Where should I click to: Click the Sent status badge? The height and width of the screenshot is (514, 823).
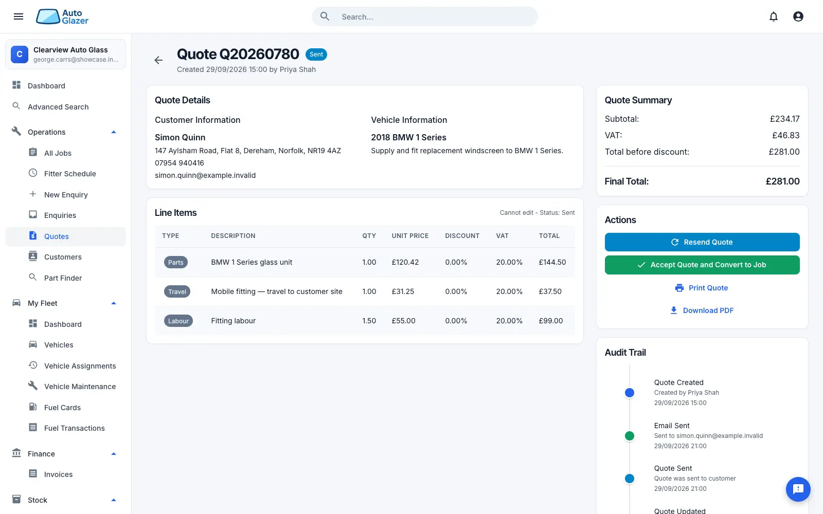pos(316,54)
